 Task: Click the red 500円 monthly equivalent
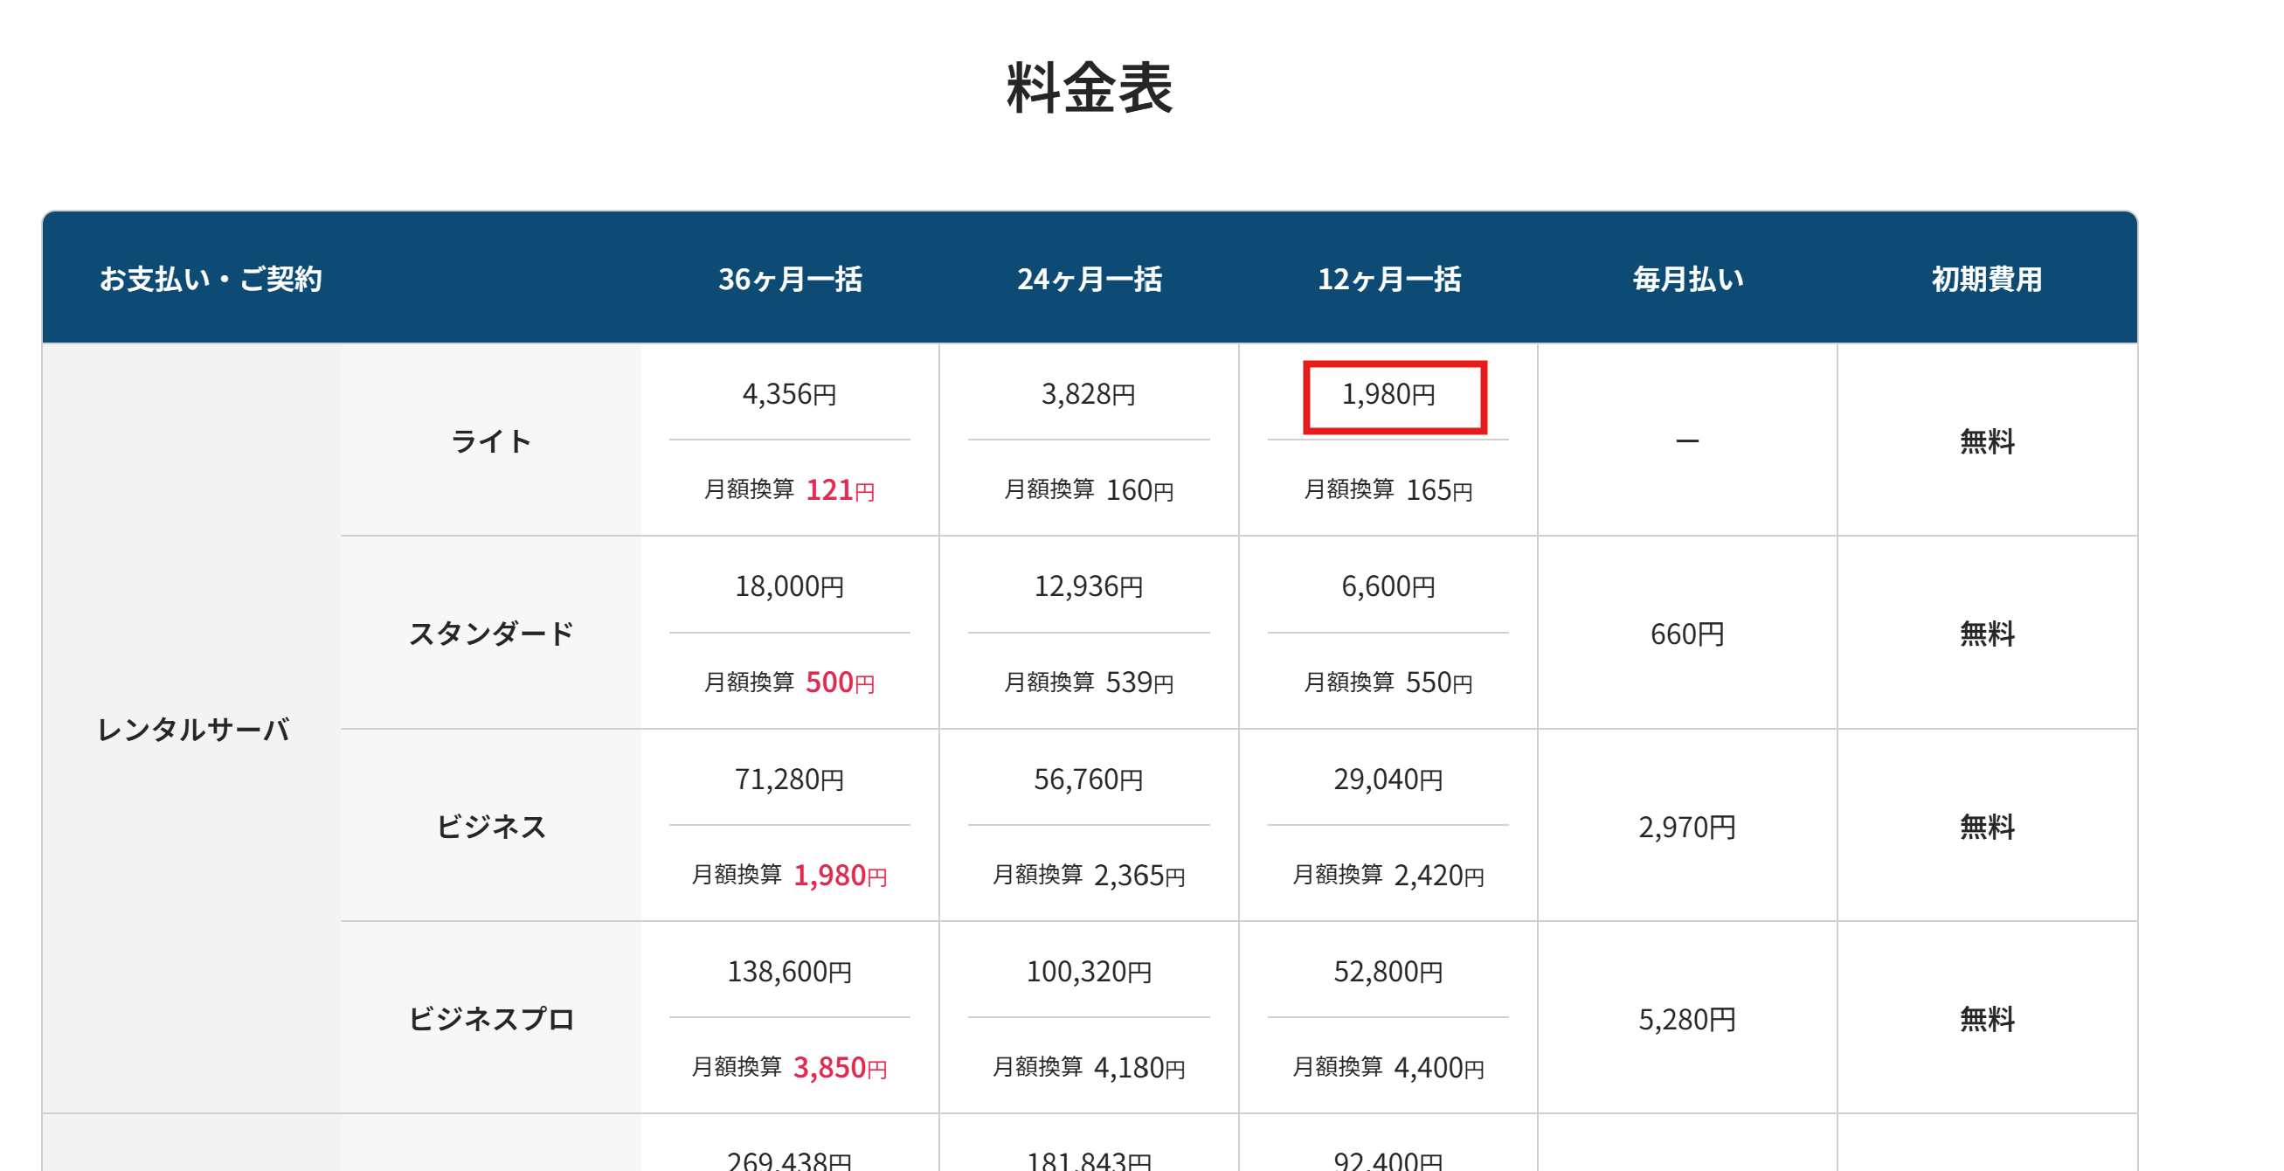tap(841, 682)
